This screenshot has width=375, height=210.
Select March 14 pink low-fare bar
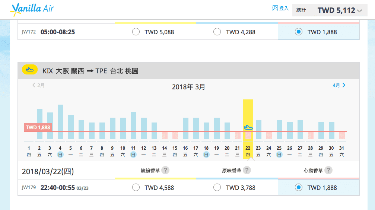[165, 135]
